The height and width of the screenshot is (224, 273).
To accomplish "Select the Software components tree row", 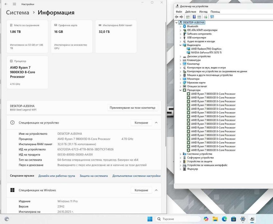I will click(x=199, y=34).
